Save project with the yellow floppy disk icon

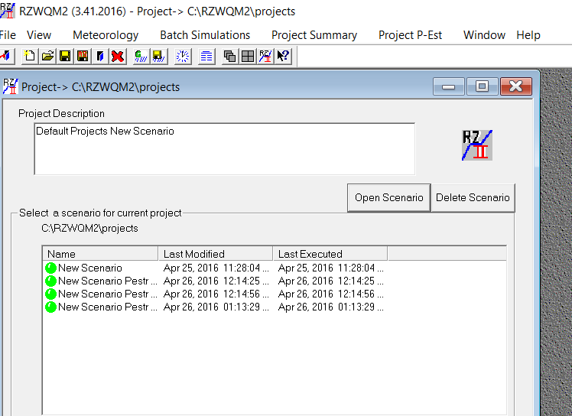(x=65, y=56)
